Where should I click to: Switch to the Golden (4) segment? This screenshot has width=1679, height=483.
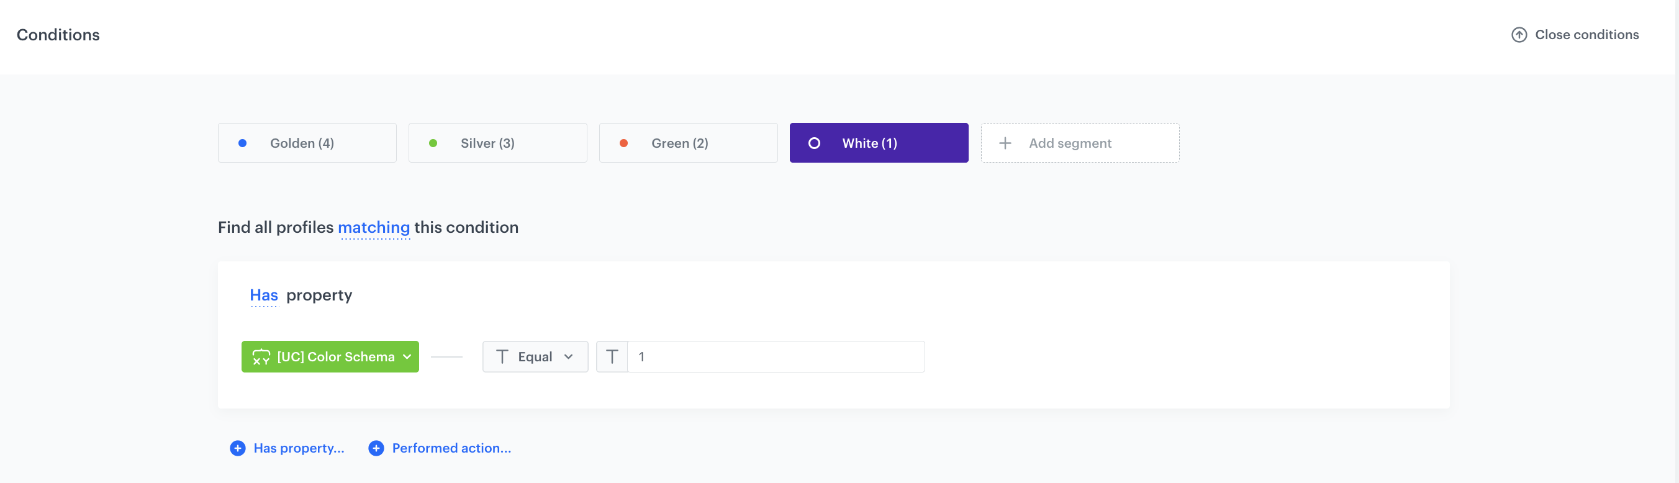[x=307, y=143]
